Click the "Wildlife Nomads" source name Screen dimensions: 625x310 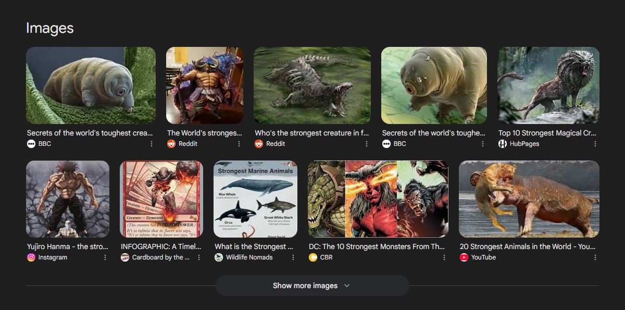click(249, 257)
